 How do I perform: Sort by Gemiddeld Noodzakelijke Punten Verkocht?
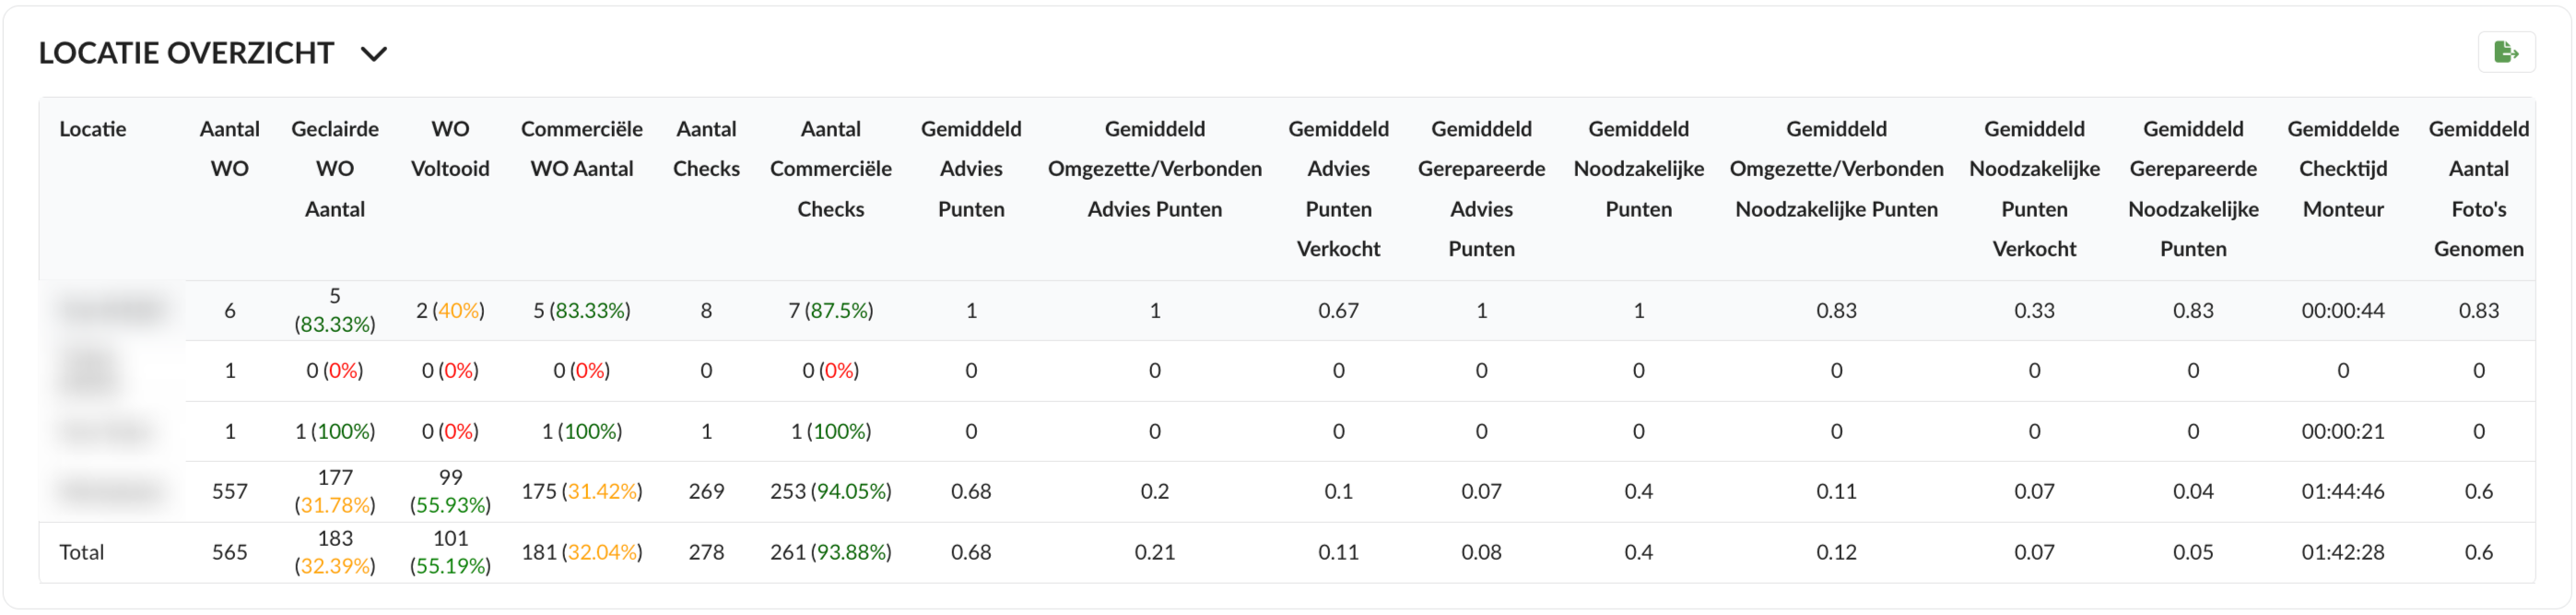(2034, 189)
